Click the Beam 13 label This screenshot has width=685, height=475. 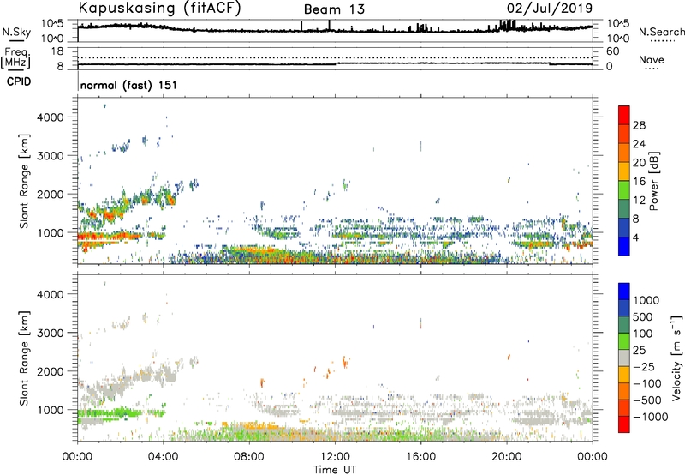tap(334, 9)
